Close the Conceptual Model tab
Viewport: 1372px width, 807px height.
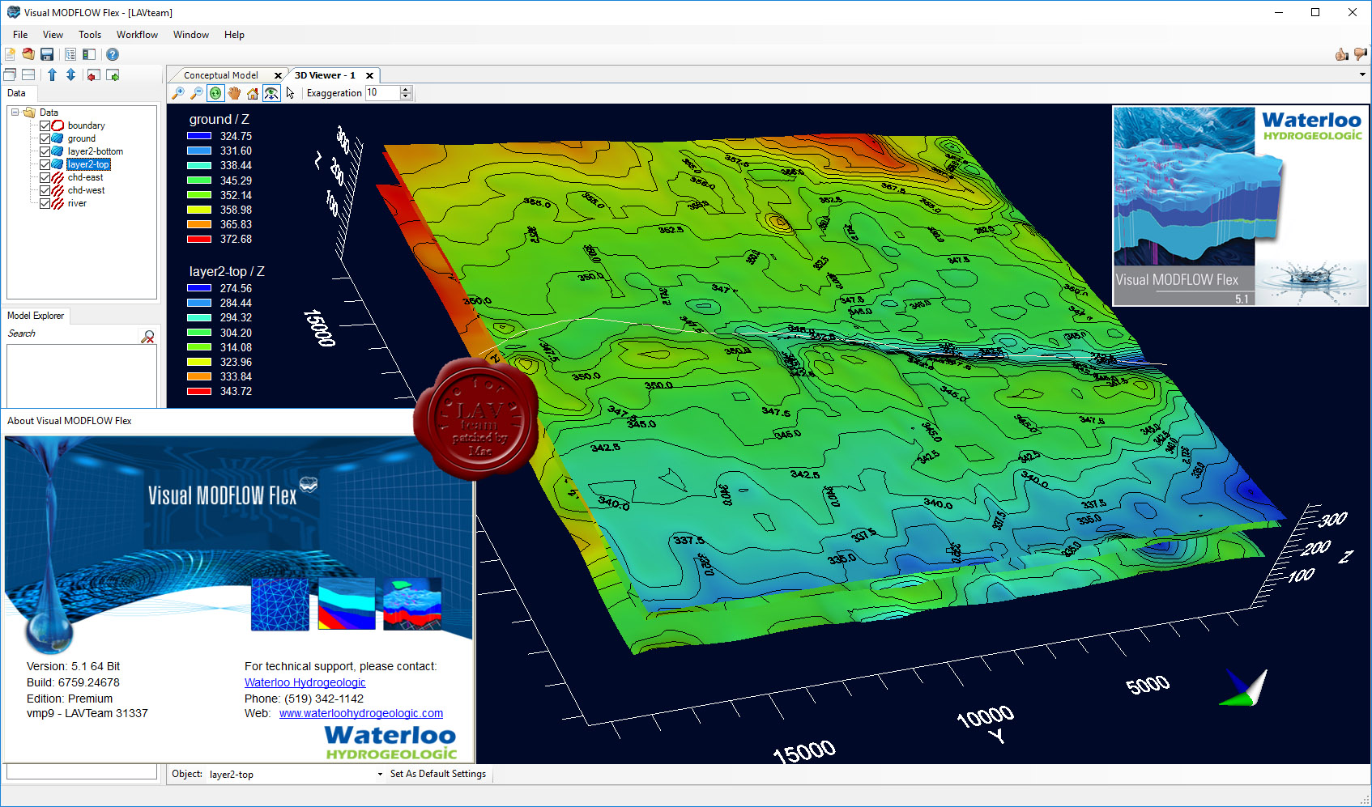click(278, 75)
